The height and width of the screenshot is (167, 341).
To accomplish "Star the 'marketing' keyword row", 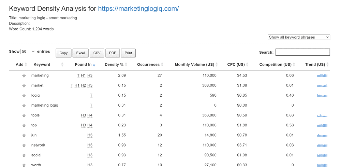I will point(24,76).
